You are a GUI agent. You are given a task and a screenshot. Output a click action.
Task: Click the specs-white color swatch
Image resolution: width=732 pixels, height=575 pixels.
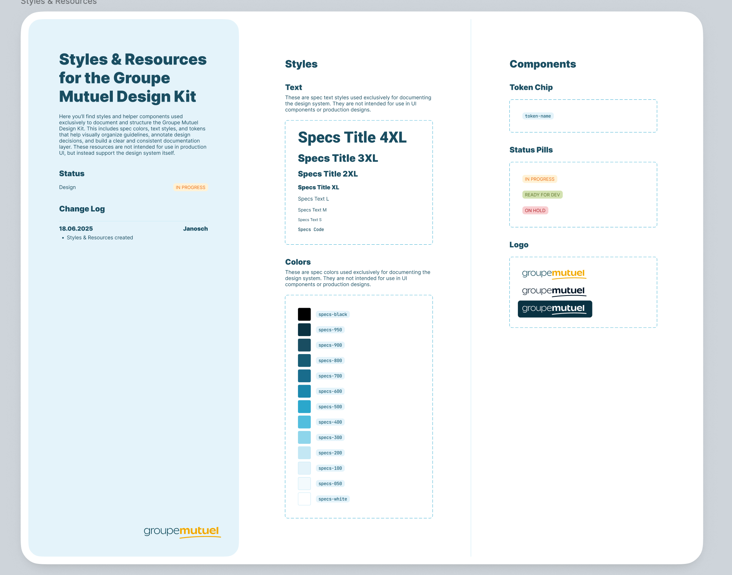click(304, 499)
